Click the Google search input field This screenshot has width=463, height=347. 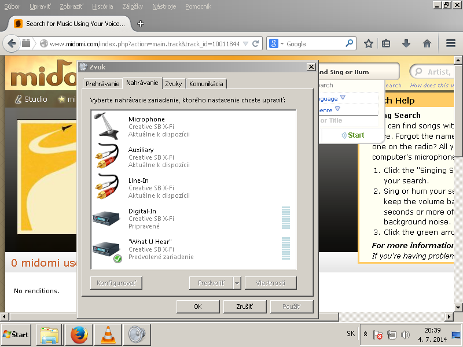[x=315, y=44]
